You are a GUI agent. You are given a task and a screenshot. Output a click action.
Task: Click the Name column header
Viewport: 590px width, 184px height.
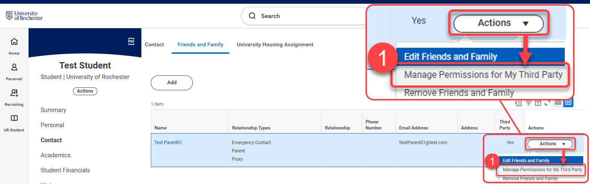[190, 122]
